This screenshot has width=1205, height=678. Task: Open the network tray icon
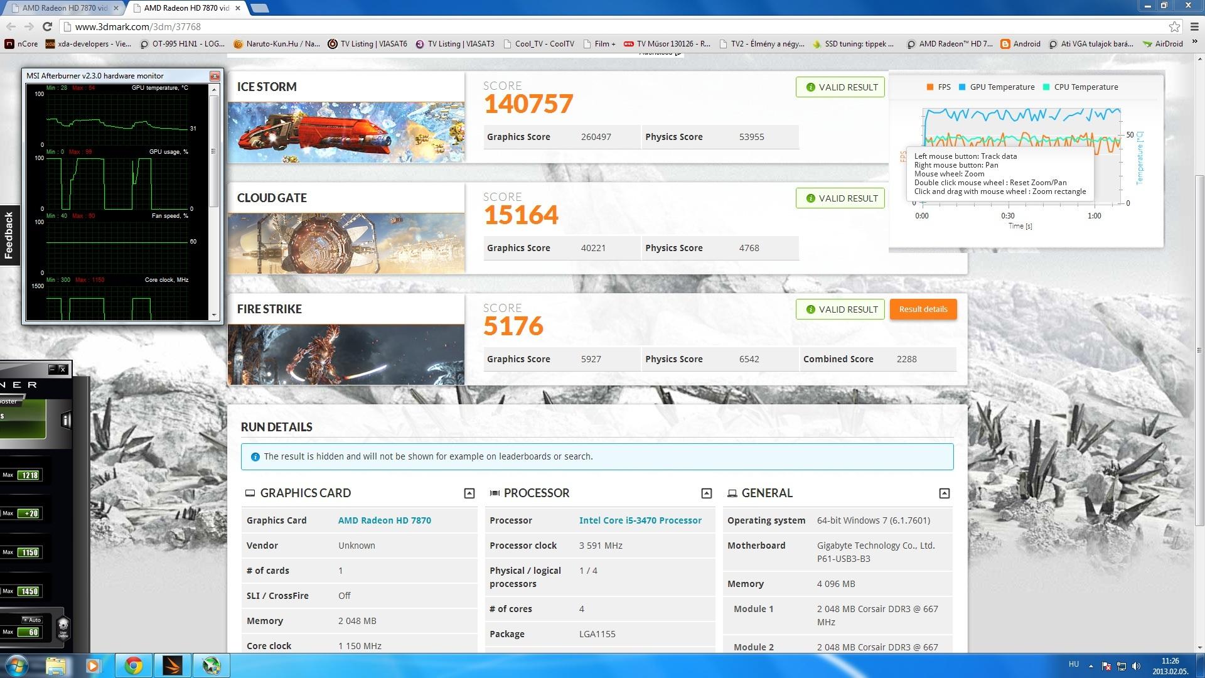point(1122,666)
